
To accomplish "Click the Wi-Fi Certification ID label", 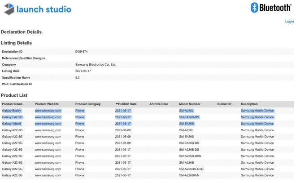I will pos(17,84).
